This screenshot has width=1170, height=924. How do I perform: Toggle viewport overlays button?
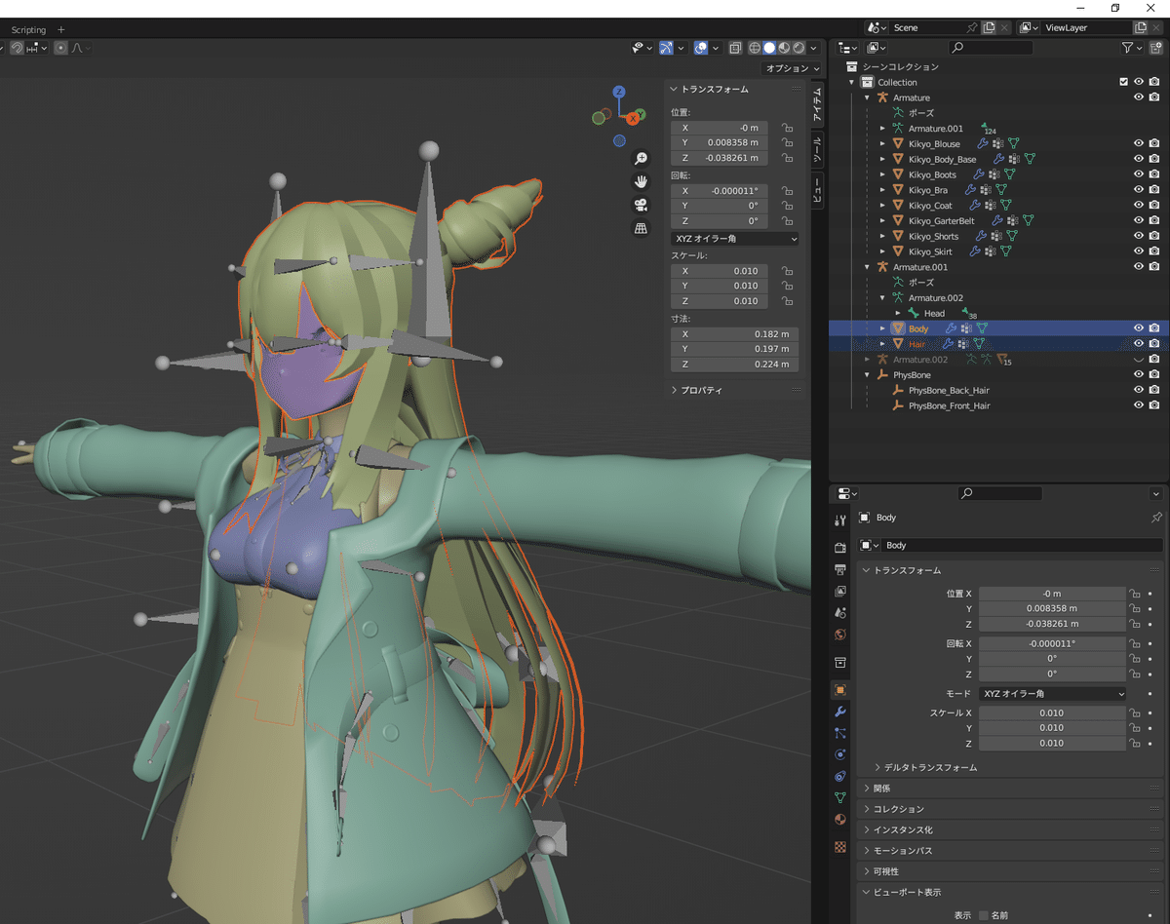(x=700, y=47)
